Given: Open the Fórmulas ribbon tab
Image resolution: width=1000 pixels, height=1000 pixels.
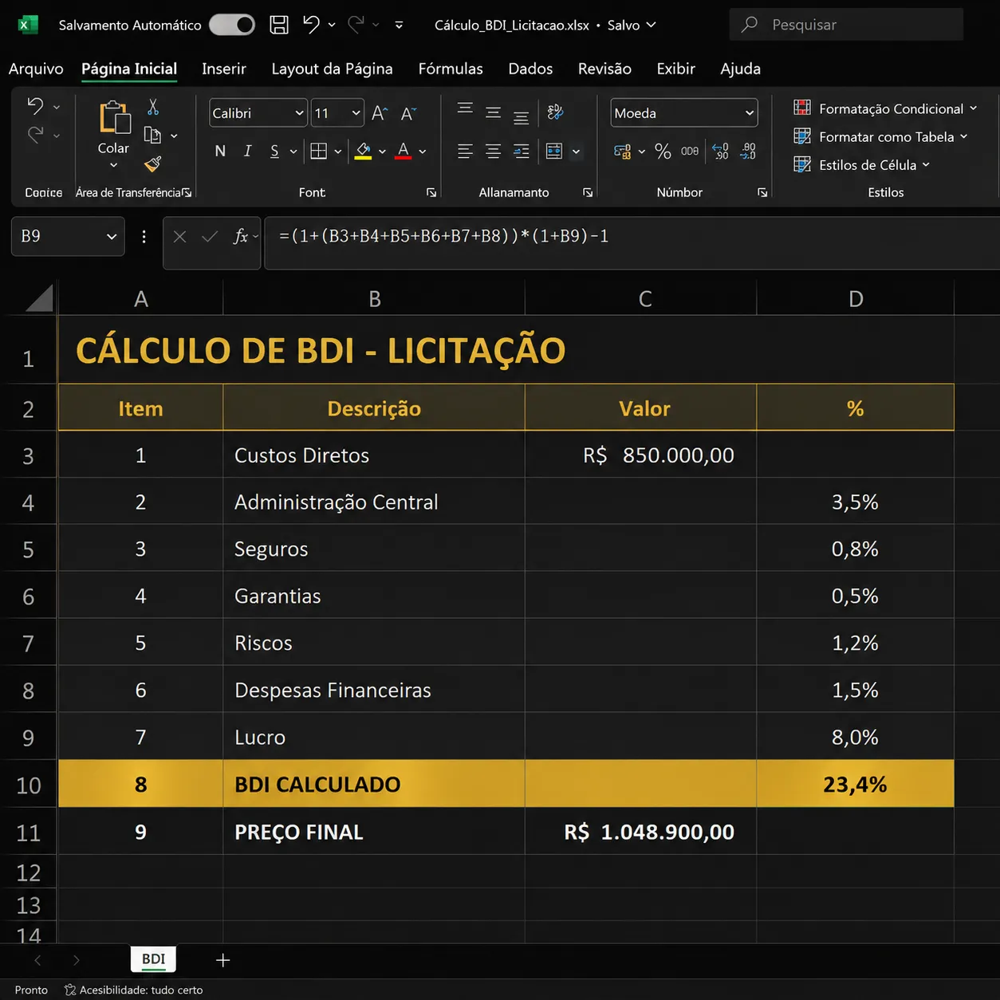Looking at the screenshot, I should (x=451, y=69).
